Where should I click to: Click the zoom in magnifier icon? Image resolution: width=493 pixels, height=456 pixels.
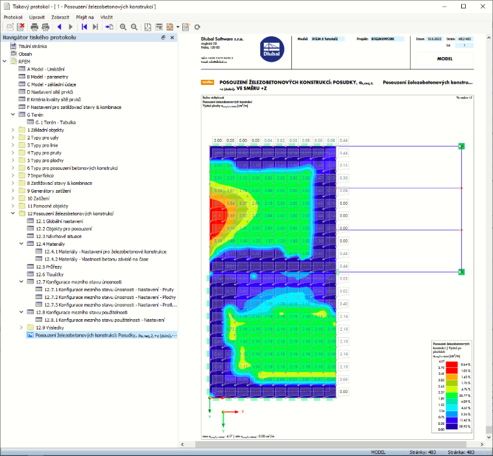tap(123, 27)
